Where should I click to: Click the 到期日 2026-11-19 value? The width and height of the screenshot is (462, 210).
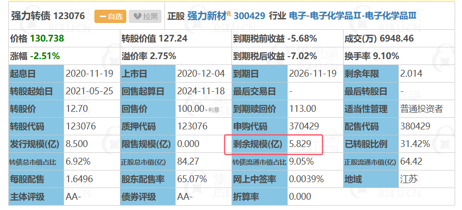click(313, 74)
